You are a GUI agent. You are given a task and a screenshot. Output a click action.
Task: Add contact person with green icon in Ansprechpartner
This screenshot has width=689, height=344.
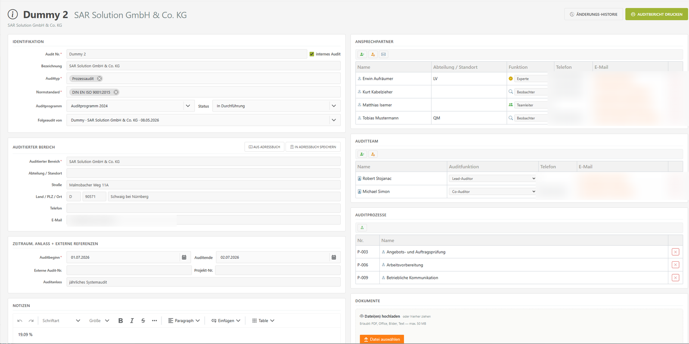pyautogui.click(x=362, y=54)
